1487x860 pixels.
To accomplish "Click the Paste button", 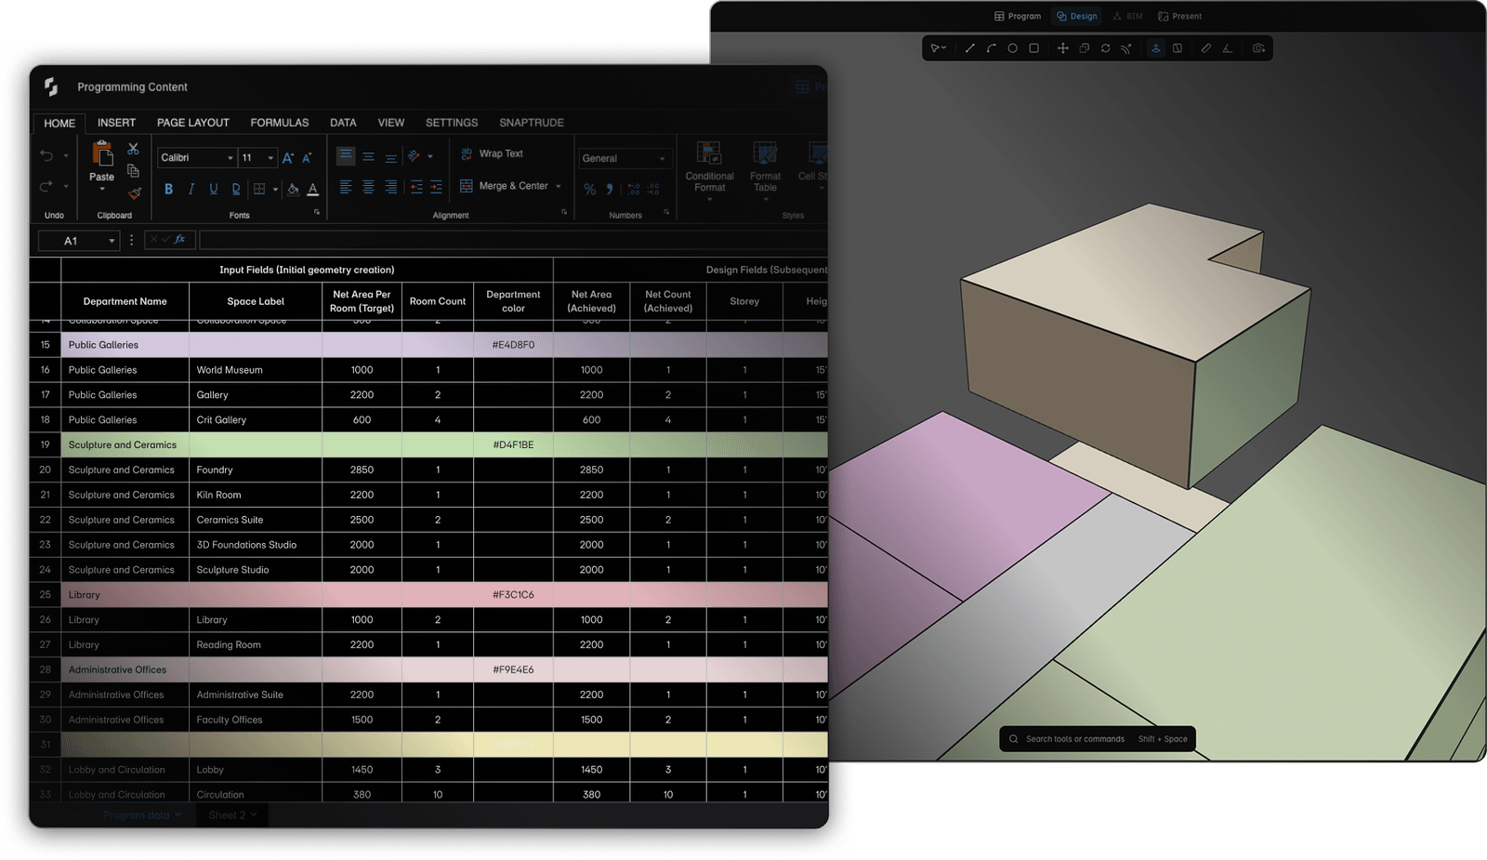I will [102, 165].
